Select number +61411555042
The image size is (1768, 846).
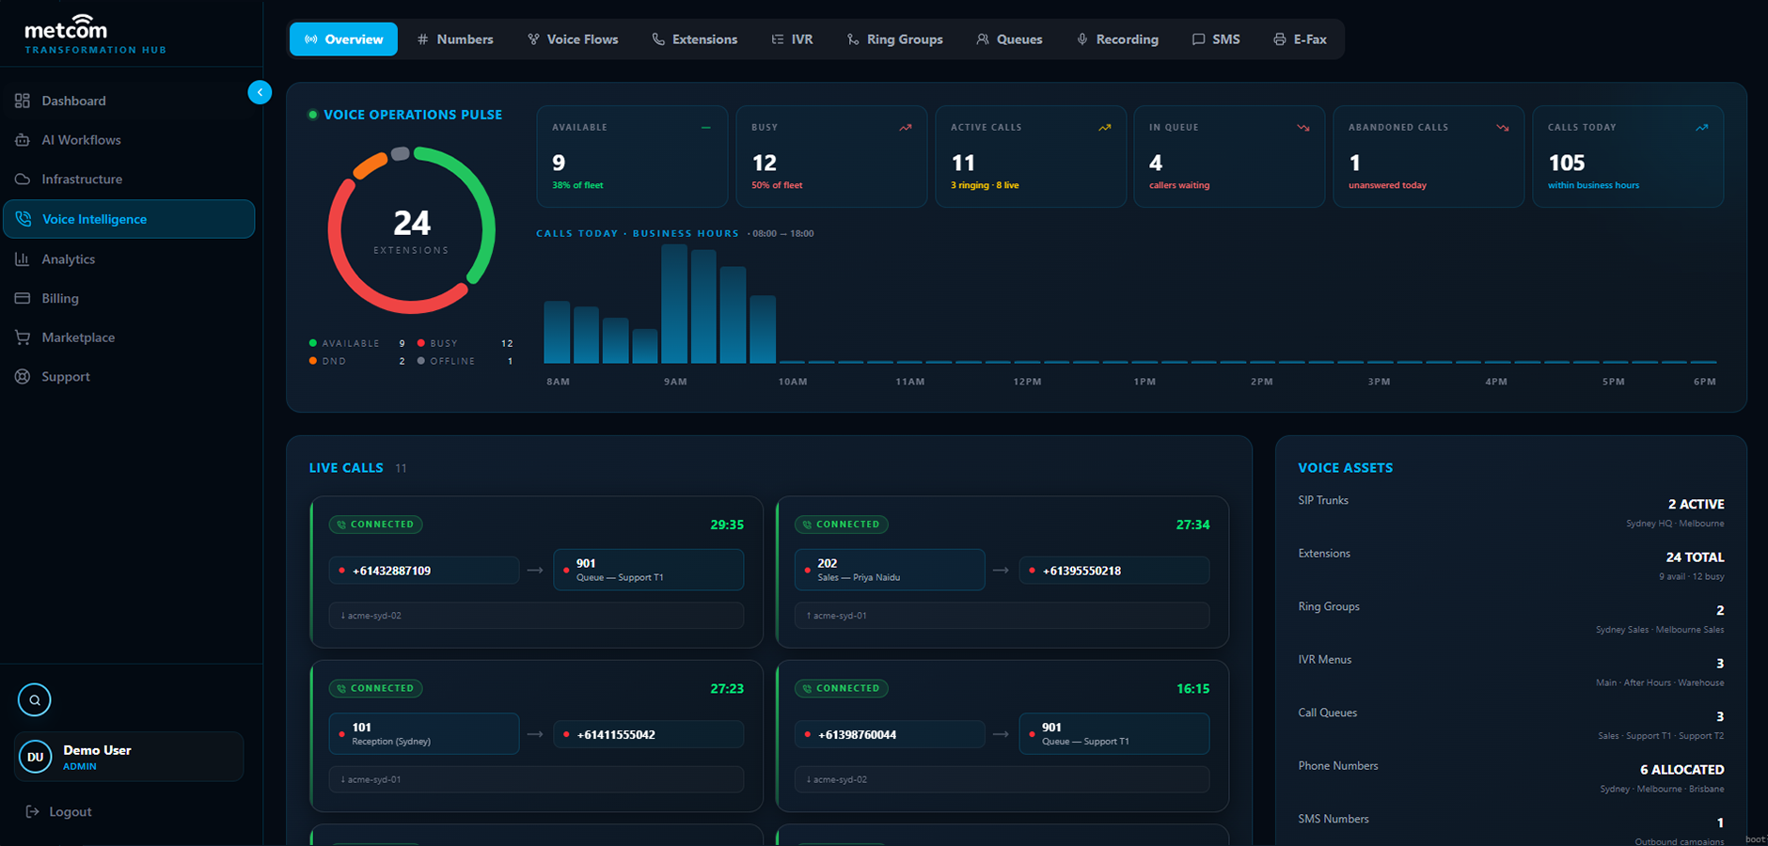click(x=648, y=734)
